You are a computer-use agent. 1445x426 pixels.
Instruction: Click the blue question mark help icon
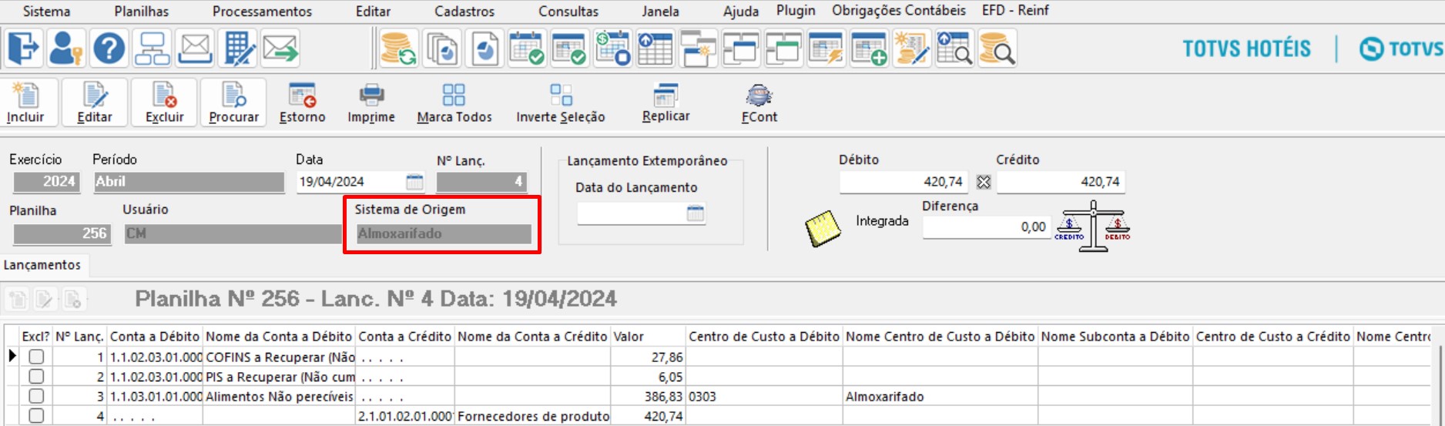pyautogui.click(x=109, y=49)
